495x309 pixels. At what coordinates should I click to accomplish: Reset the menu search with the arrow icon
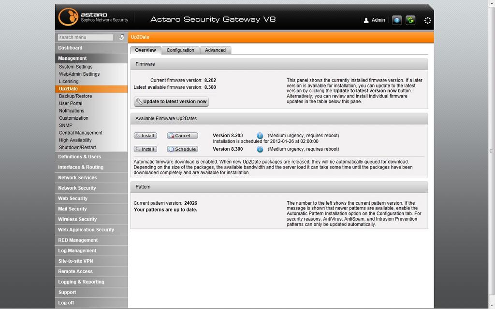121,37
